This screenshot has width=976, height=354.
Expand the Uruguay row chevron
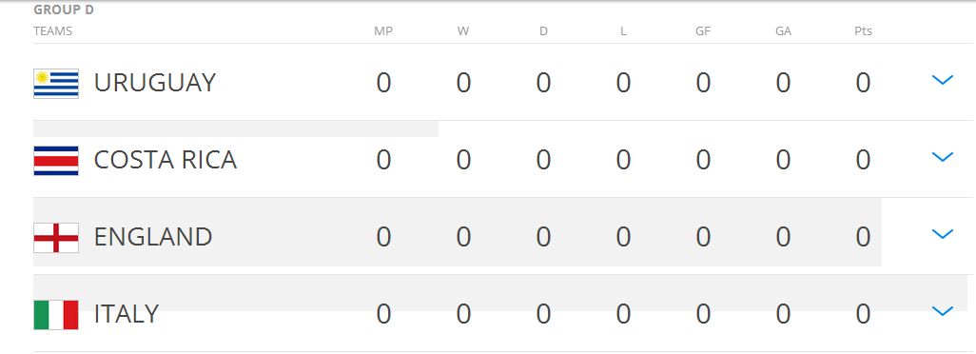coord(943,80)
